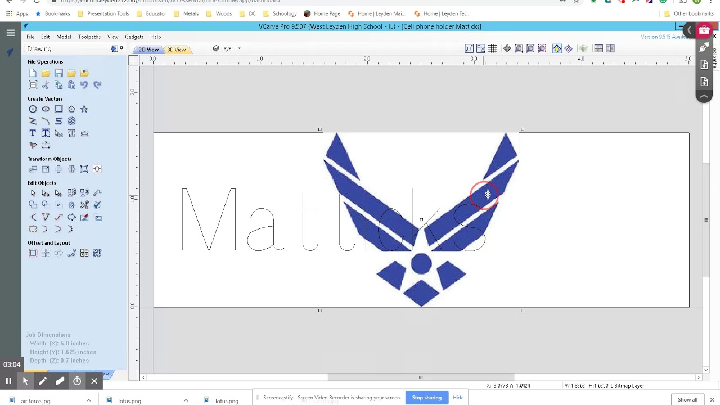Select the Node Editing arrow tool
The width and height of the screenshot is (720, 405).
(x=46, y=193)
